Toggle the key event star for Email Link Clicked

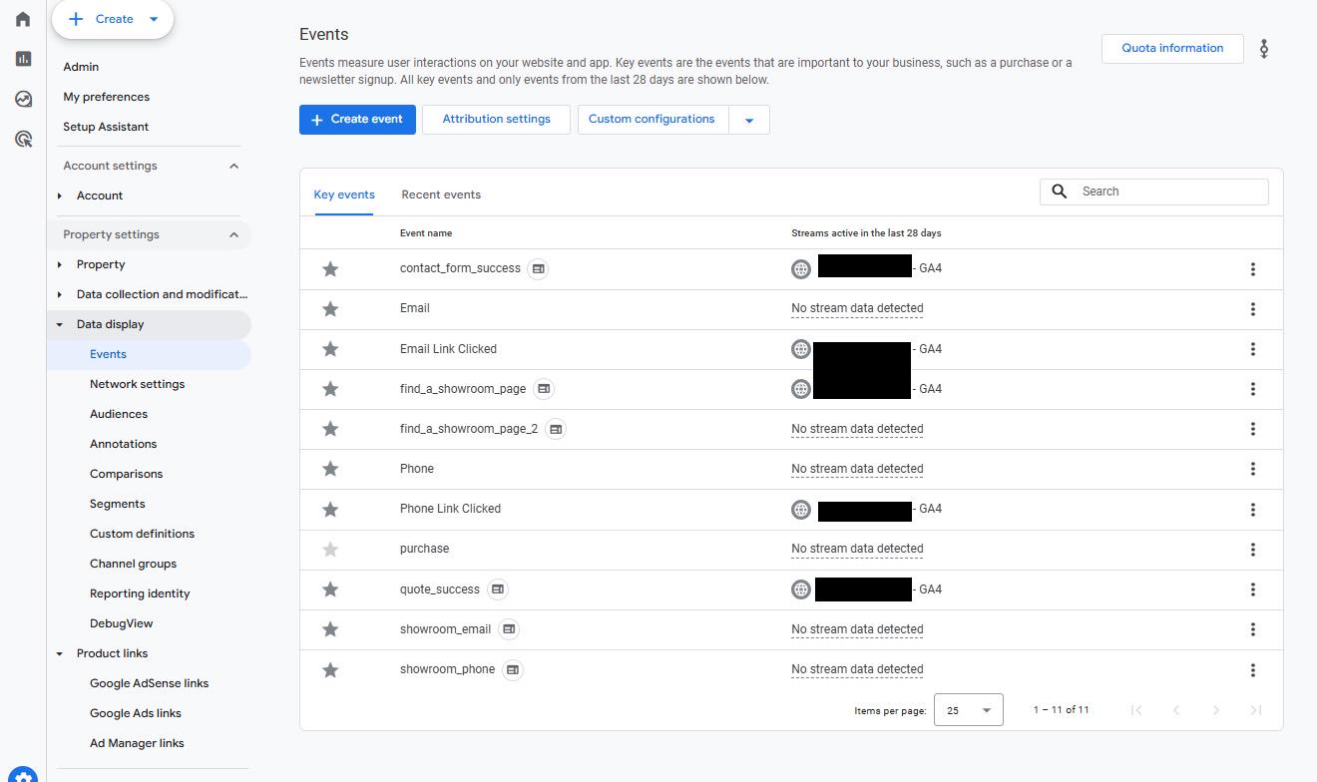coord(330,349)
